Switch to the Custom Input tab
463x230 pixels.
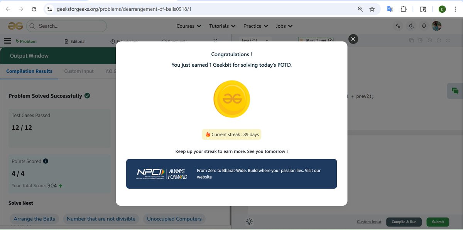coord(79,71)
